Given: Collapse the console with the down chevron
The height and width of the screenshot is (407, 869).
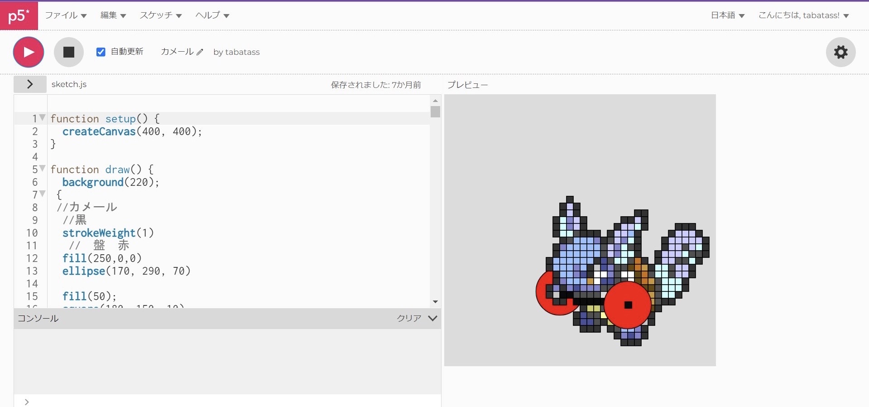Looking at the screenshot, I should click(432, 318).
